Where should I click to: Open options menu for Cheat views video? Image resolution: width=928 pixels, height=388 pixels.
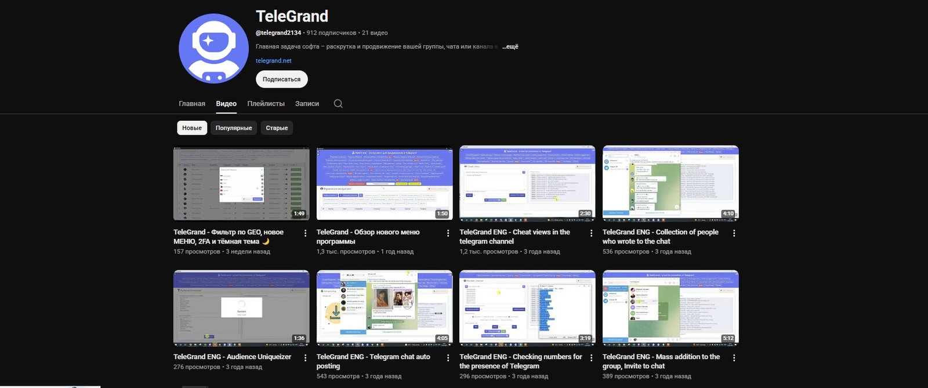[591, 233]
